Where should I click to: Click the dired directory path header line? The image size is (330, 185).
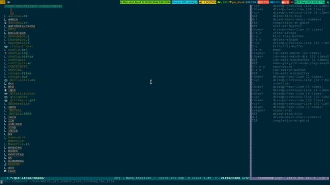pos(33,6)
